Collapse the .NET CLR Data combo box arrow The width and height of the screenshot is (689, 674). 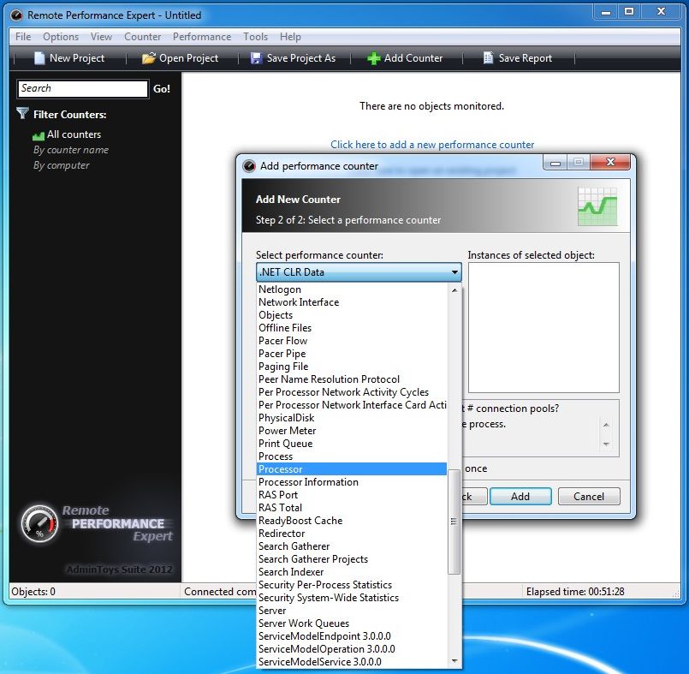[454, 272]
